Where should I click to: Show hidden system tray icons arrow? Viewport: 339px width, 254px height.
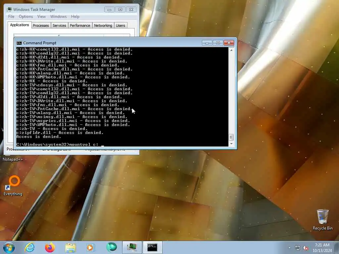tap(289, 248)
